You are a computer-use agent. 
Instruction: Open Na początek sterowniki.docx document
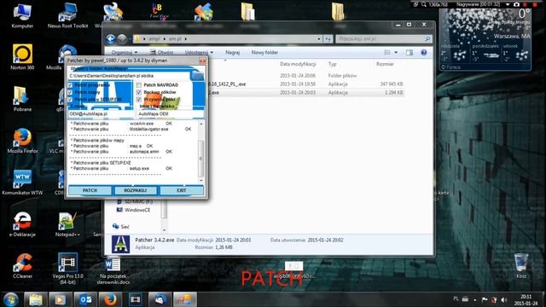[x=113, y=271]
